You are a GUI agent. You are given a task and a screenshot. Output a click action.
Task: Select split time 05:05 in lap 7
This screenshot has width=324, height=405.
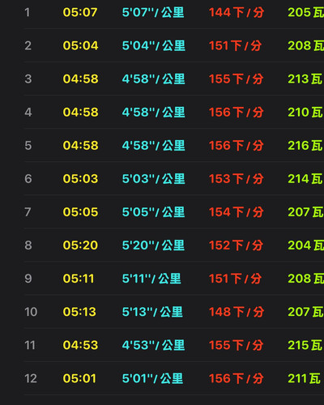point(80,212)
